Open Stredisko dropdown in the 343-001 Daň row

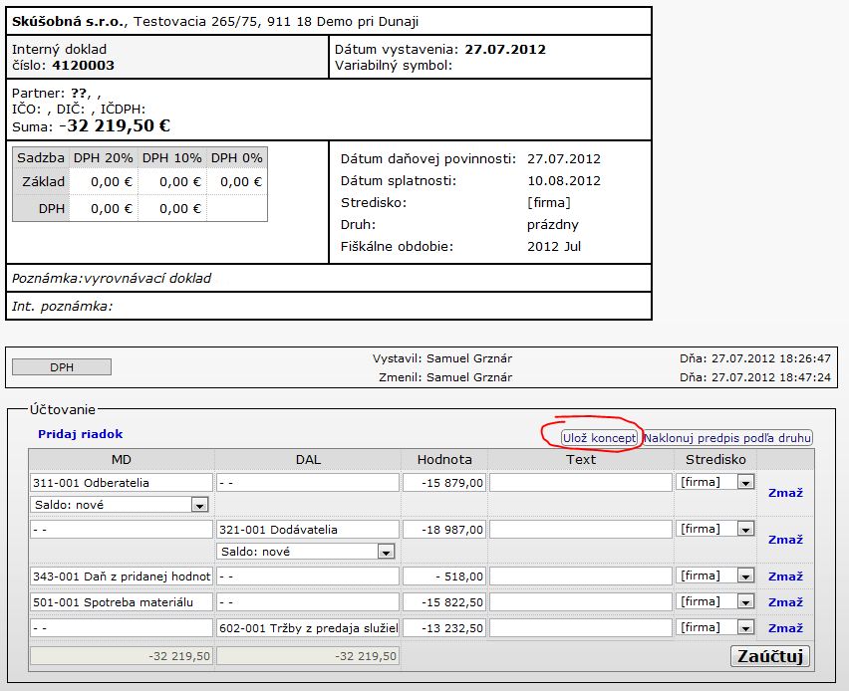click(714, 576)
